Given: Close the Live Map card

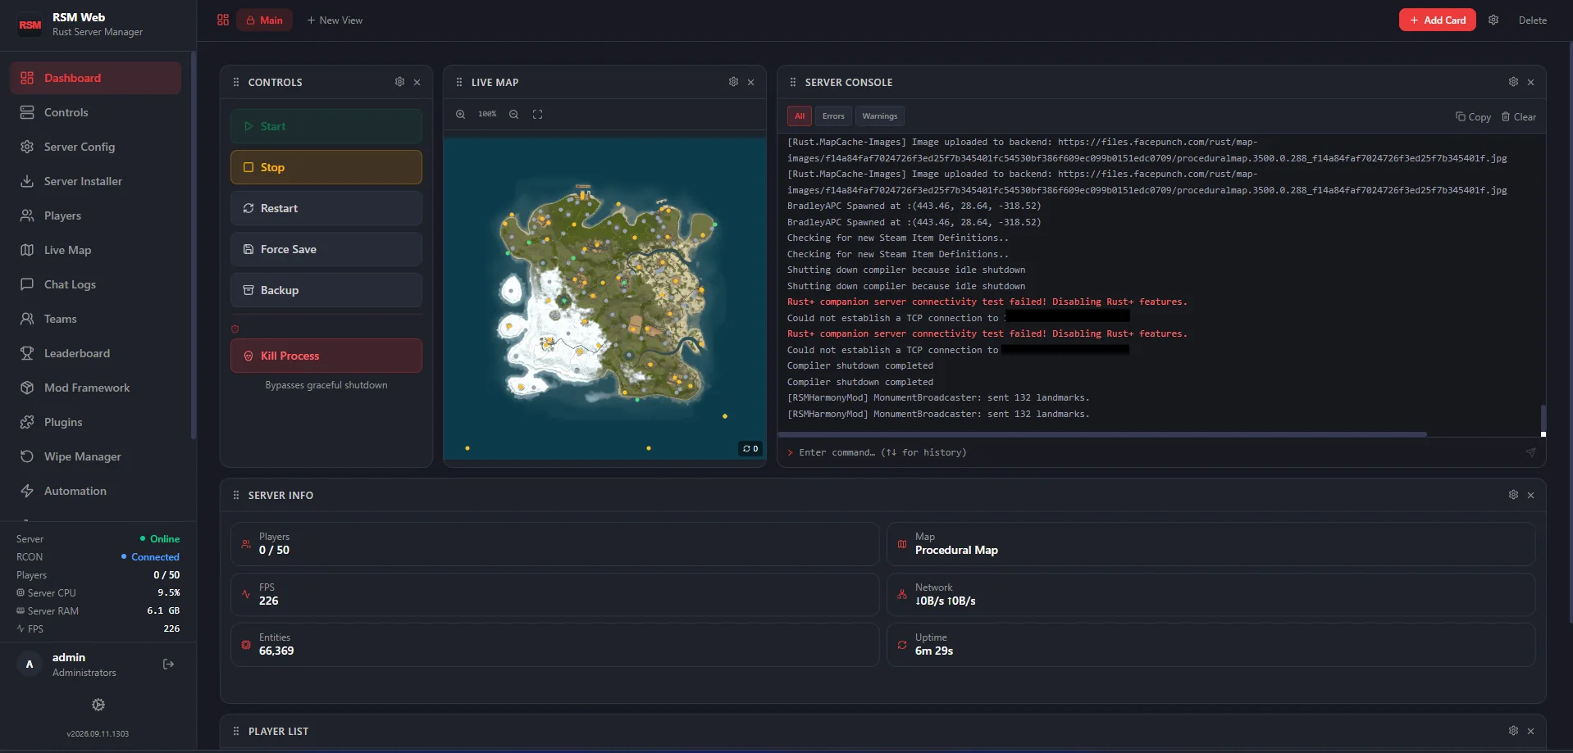Looking at the screenshot, I should [751, 82].
